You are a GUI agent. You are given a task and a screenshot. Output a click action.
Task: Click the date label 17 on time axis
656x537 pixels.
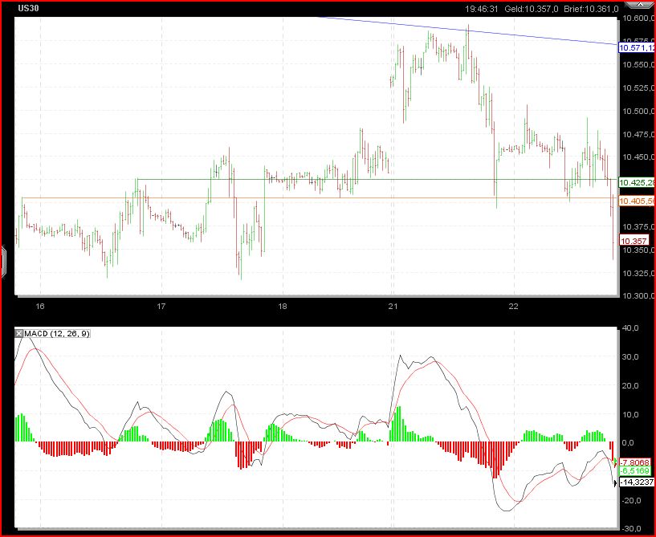tap(161, 307)
